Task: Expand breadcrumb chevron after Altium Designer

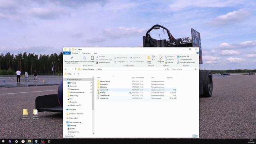Action: (x=96, y=69)
